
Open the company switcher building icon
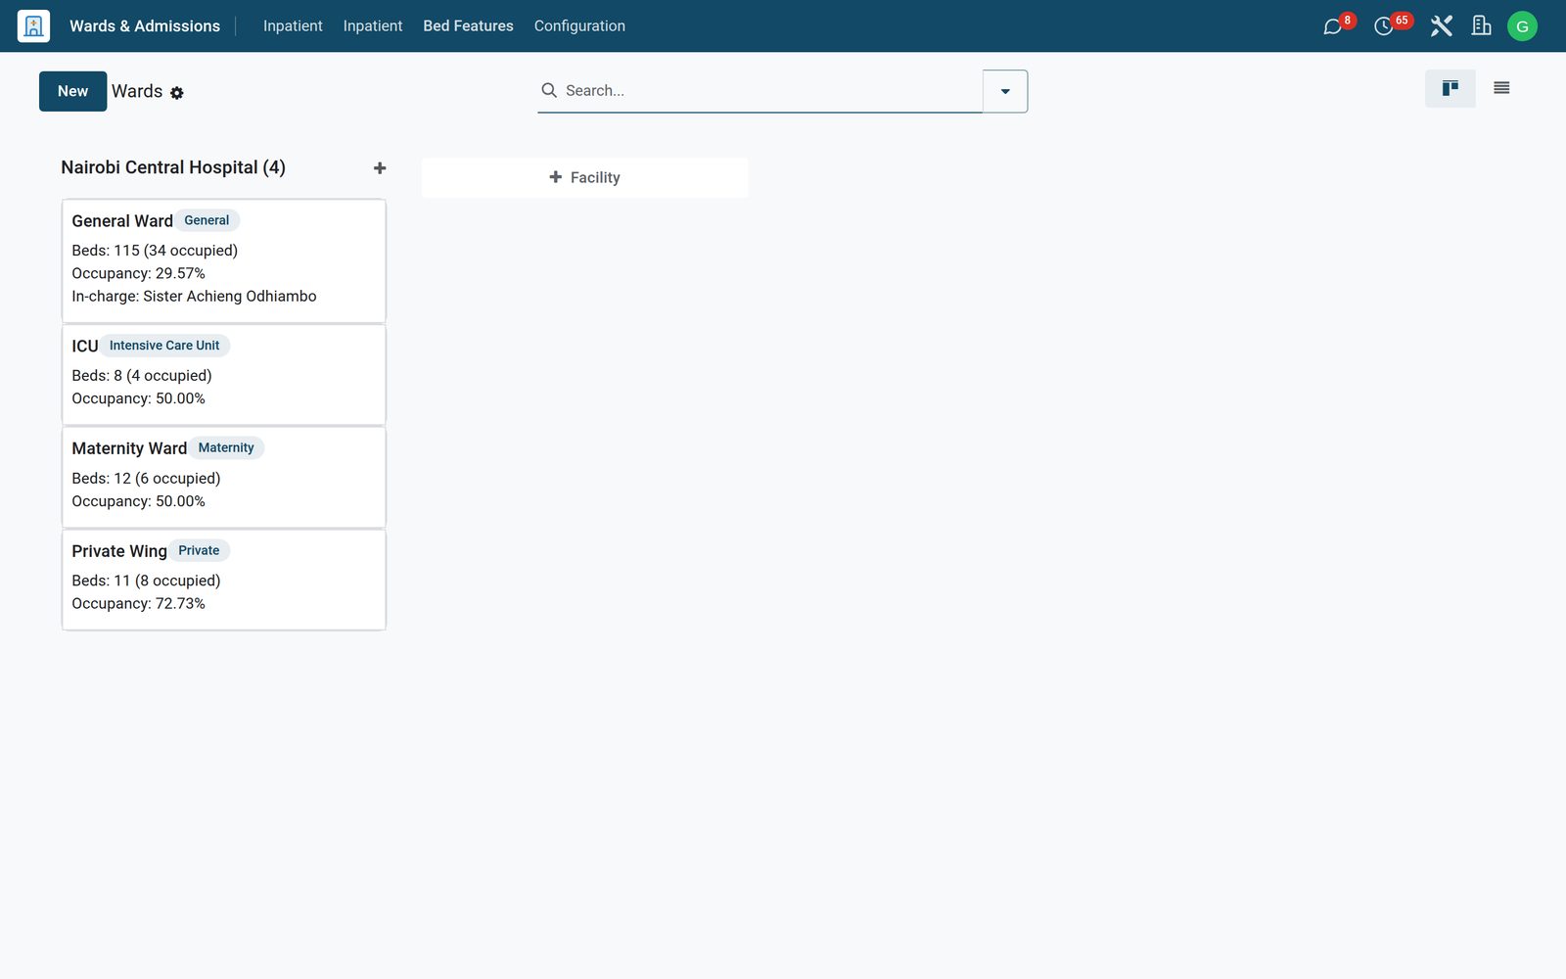[1481, 25]
